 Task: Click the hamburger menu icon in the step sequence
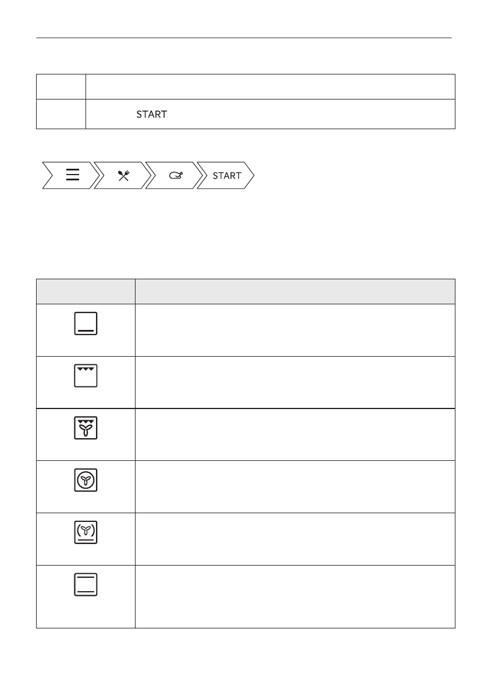pyautogui.click(x=72, y=176)
